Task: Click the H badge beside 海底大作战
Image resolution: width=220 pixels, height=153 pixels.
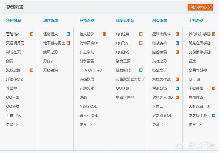Action: coord(177,79)
